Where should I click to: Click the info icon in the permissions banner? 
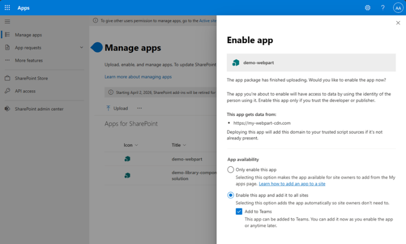click(95, 21)
